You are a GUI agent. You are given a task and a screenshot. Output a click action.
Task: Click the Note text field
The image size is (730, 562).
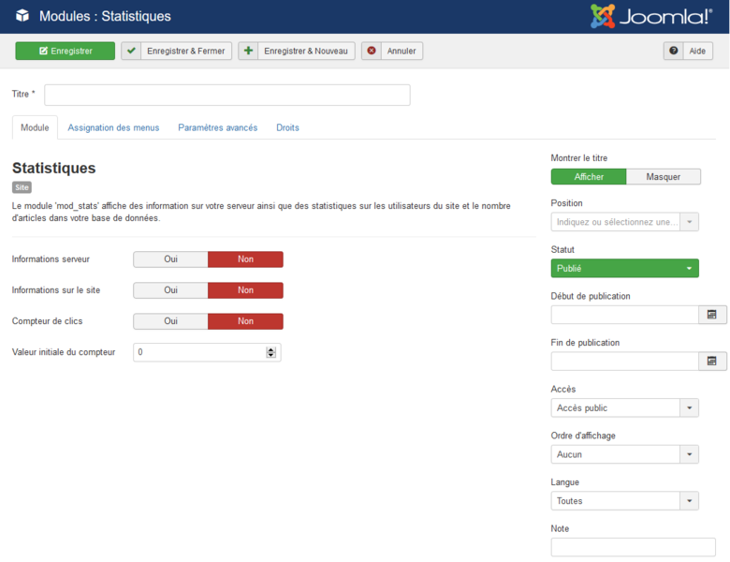pyautogui.click(x=634, y=547)
